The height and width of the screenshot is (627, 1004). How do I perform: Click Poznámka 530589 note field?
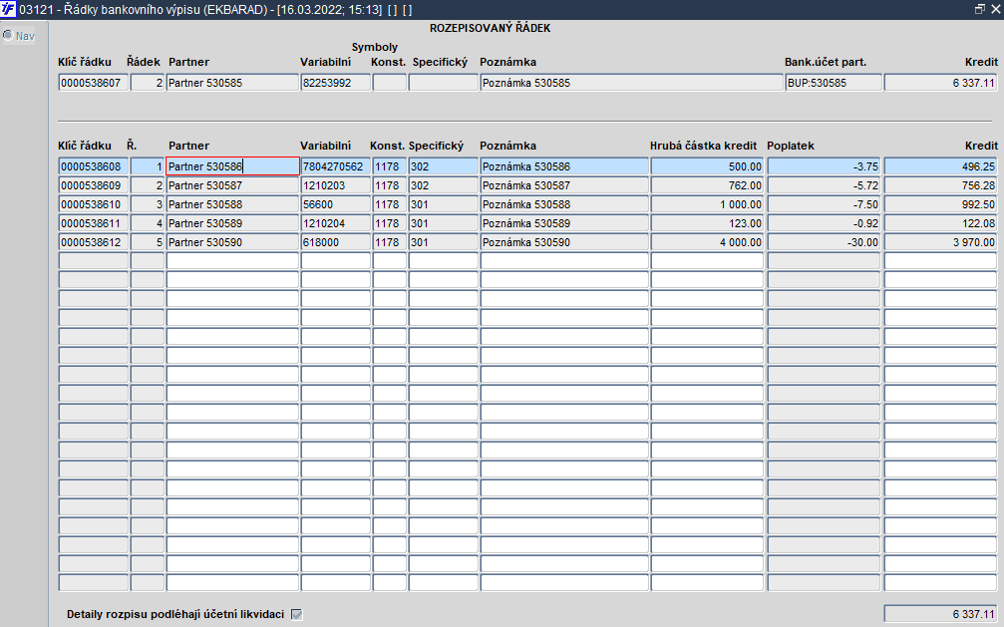[564, 223]
